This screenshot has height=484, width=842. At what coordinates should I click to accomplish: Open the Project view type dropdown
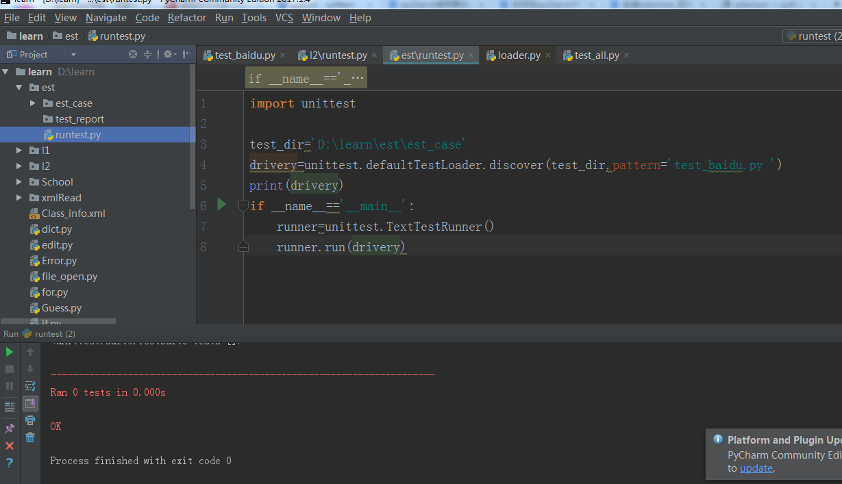73,55
